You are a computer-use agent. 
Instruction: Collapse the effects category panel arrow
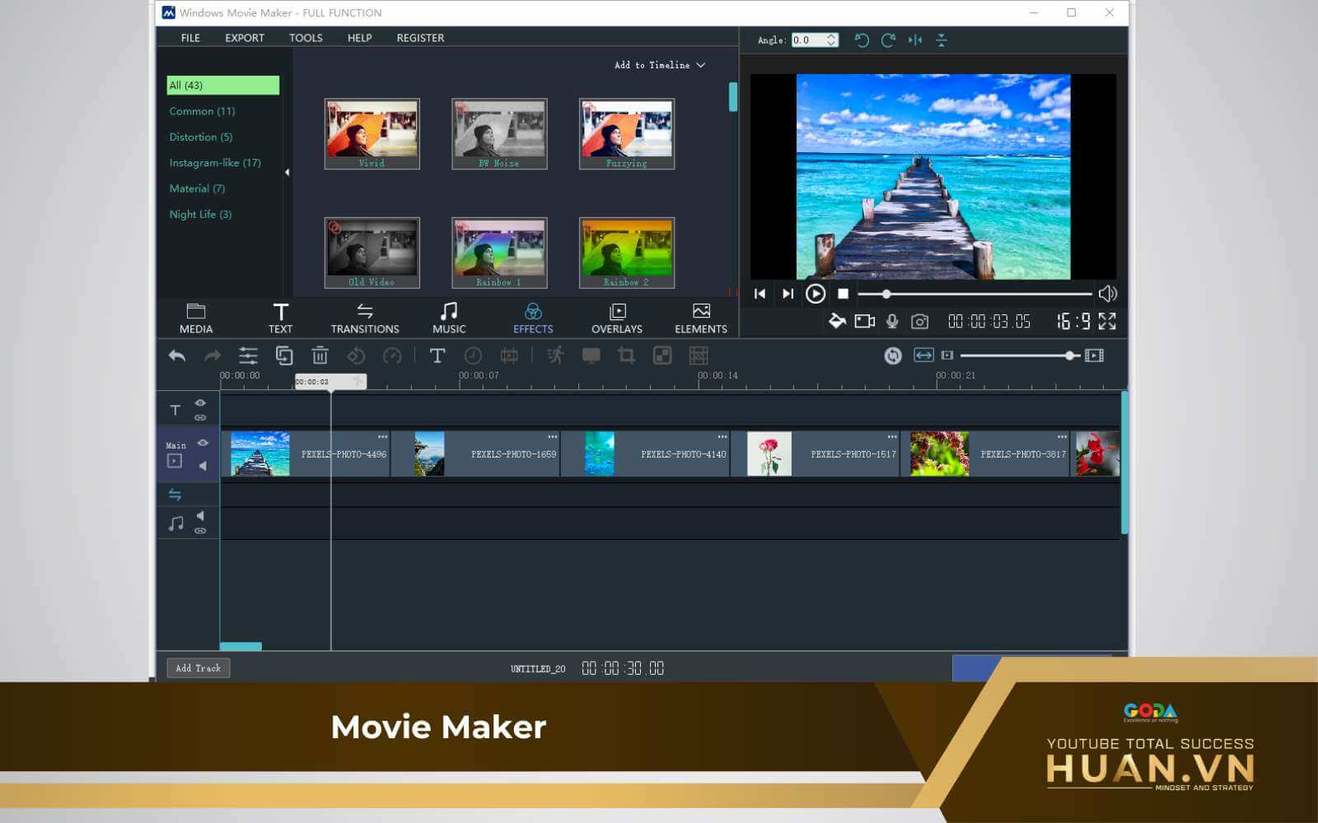click(287, 172)
